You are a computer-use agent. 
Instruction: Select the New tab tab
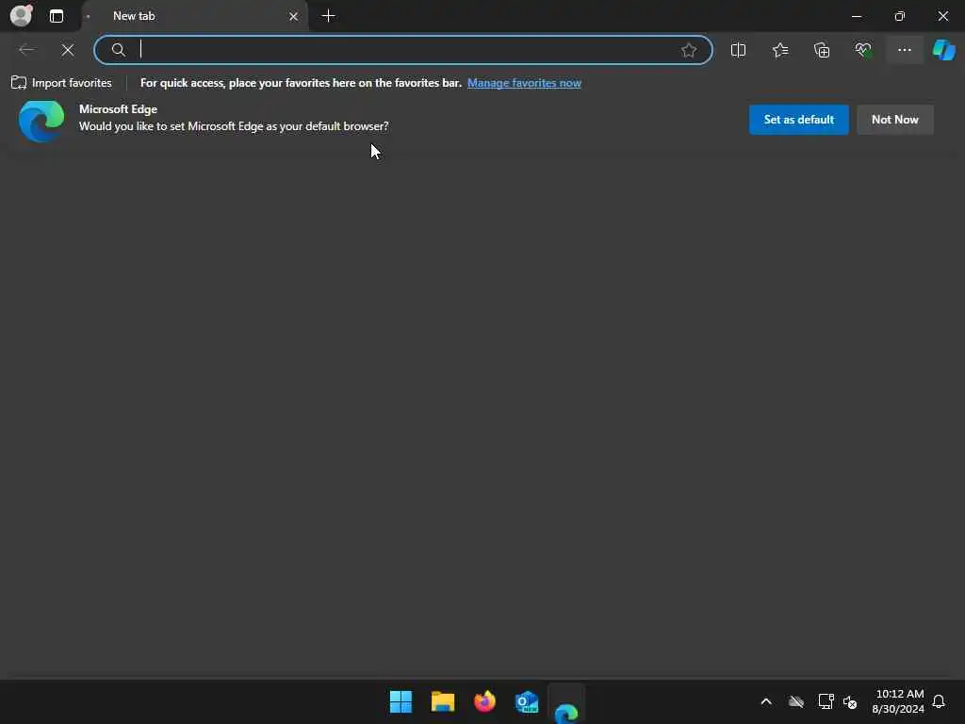(x=194, y=16)
